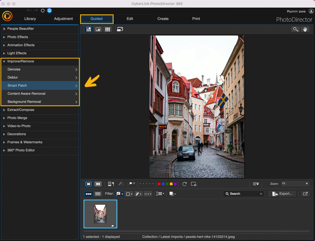Screen dimensions: 315x241
Task: Click into the Search field
Action: pyautogui.click(x=244, y=193)
